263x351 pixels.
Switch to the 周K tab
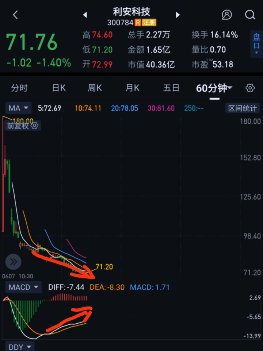(x=95, y=88)
